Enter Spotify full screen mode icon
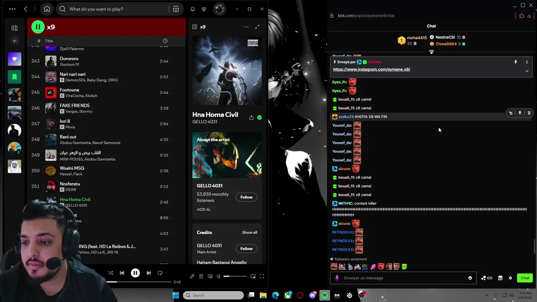 pyautogui.click(x=262, y=276)
